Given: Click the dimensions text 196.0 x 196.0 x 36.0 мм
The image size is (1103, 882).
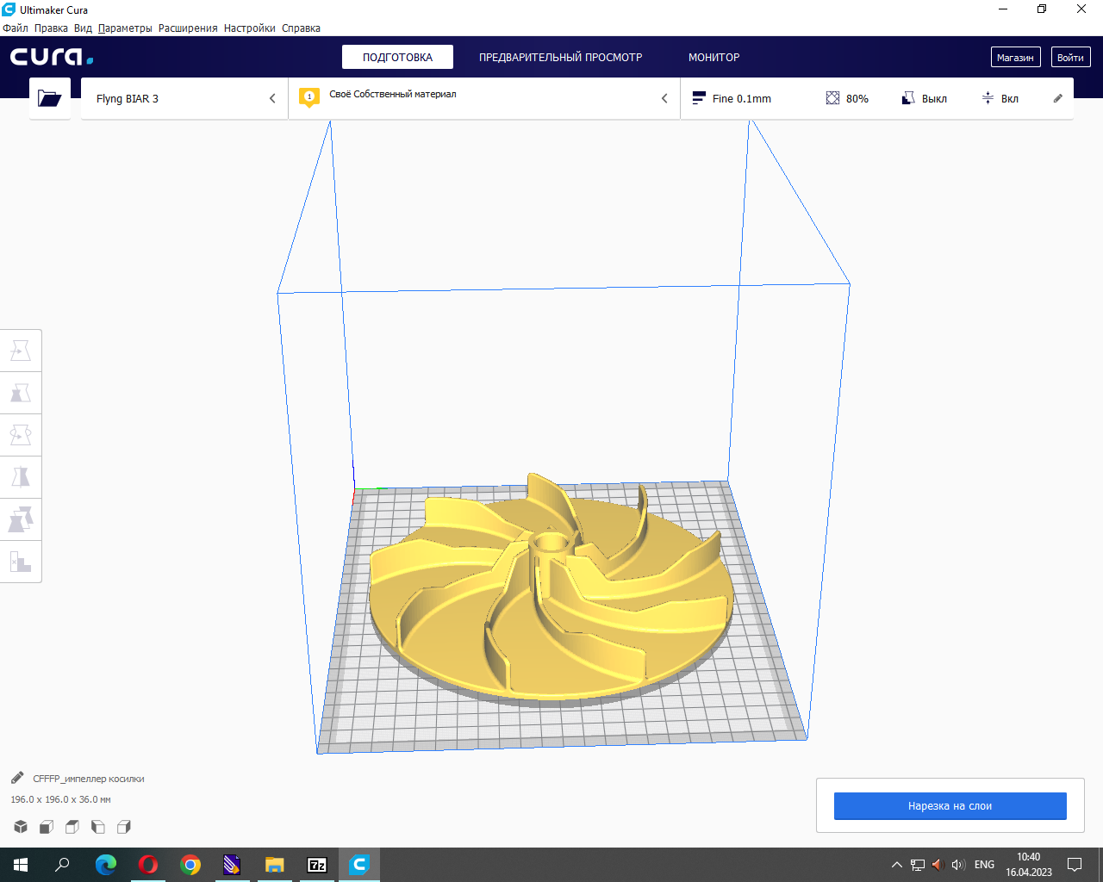Looking at the screenshot, I should tap(60, 799).
